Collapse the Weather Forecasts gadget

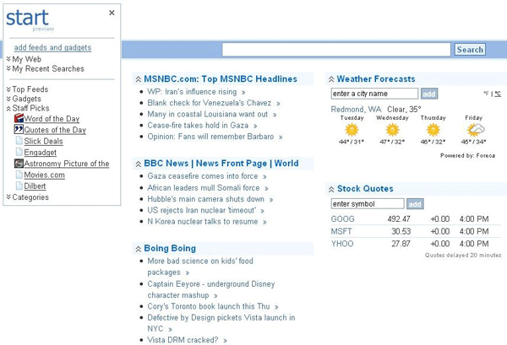tap(330, 79)
